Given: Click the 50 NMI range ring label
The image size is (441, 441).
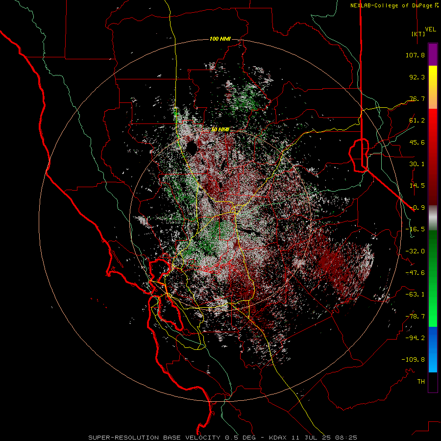Looking at the screenshot, I should (x=220, y=129).
